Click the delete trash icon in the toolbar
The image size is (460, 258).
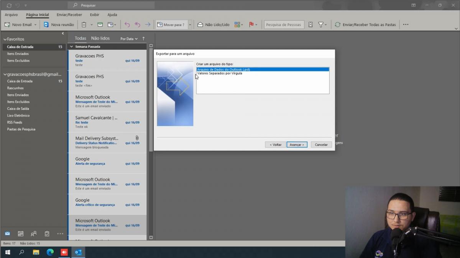point(84,24)
